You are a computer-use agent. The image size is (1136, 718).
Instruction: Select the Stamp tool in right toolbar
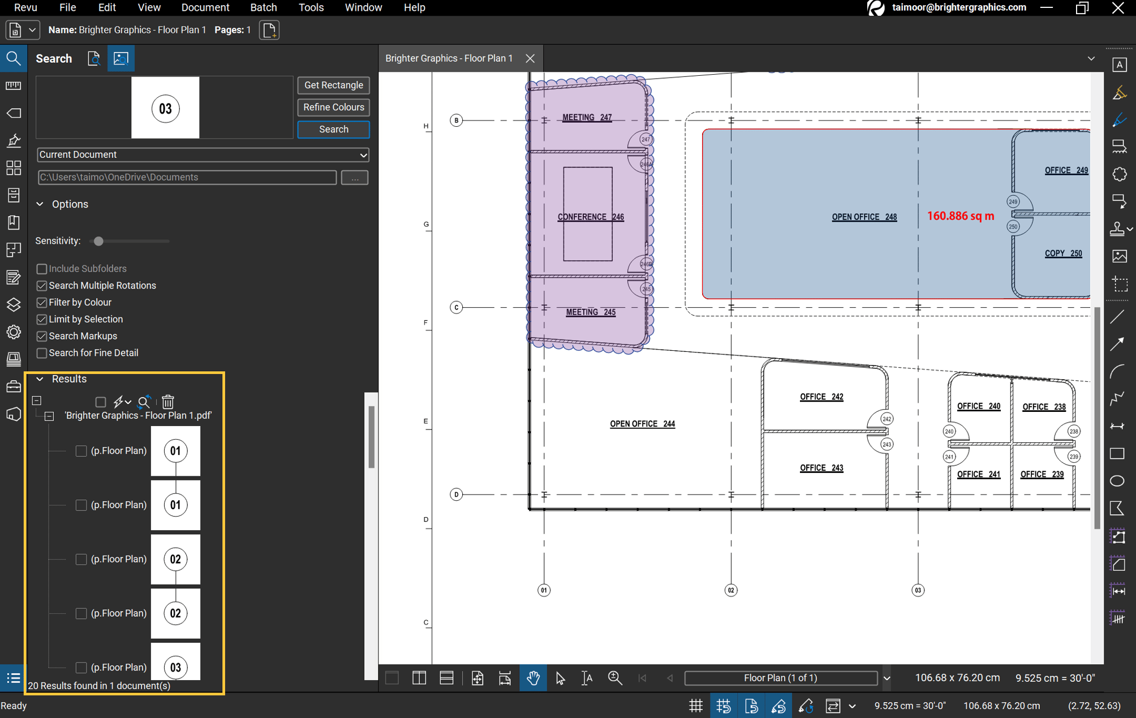click(x=1118, y=229)
